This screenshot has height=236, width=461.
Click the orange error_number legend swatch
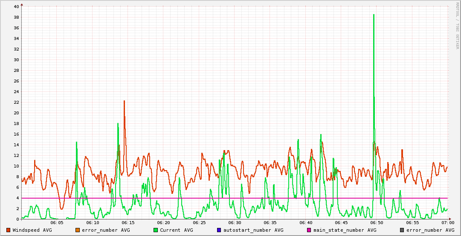click(x=78, y=230)
